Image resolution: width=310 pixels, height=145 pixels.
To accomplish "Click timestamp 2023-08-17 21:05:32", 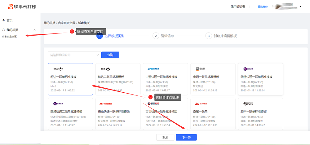I will pos(63,90).
